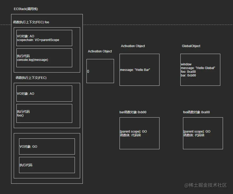The width and height of the screenshot is (233, 194).
Task: Click the 'window' entry in GlobalObject
Action: pyautogui.click(x=186, y=64)
